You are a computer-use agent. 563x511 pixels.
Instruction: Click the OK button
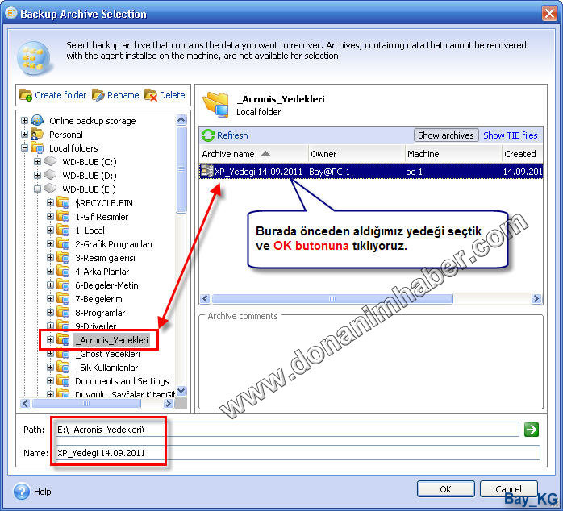click(445, 488)
